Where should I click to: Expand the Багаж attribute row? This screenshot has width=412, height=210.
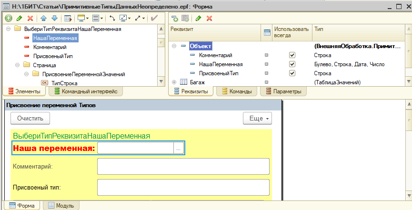pyautogui.click(x=174, y=83)
